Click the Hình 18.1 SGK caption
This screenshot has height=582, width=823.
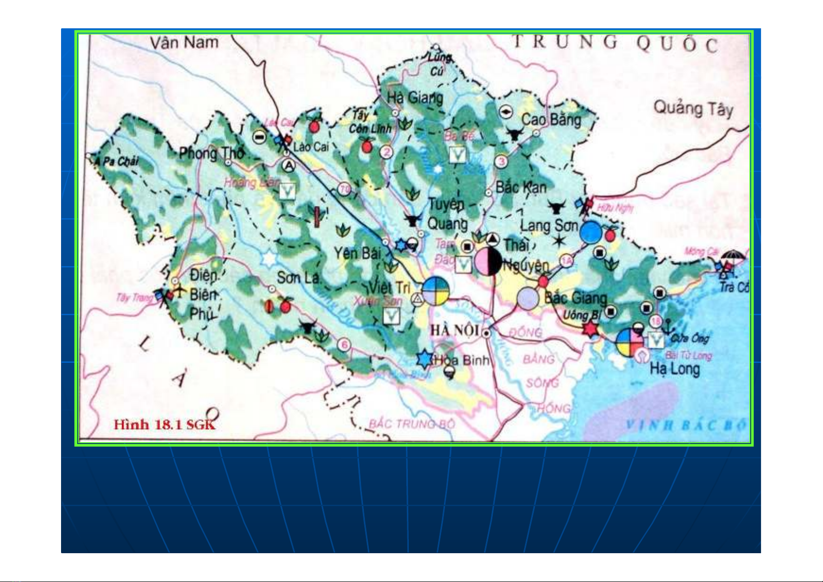(164, 424)
